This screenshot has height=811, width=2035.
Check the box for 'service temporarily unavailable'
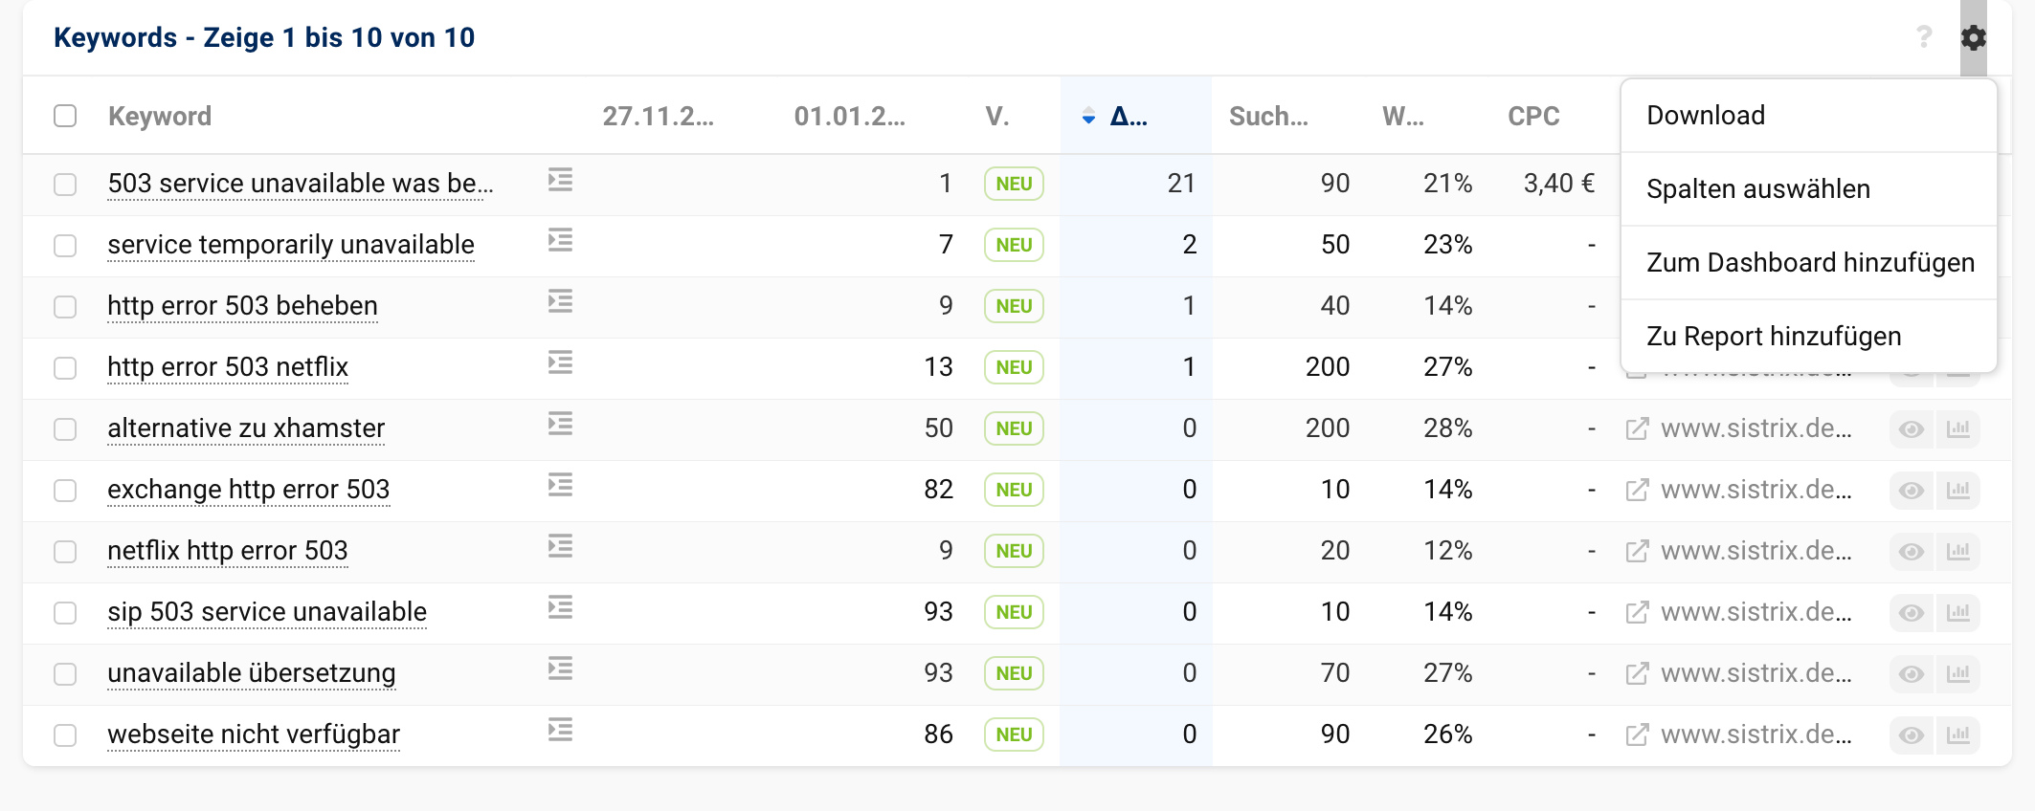(x=65, y=246)
